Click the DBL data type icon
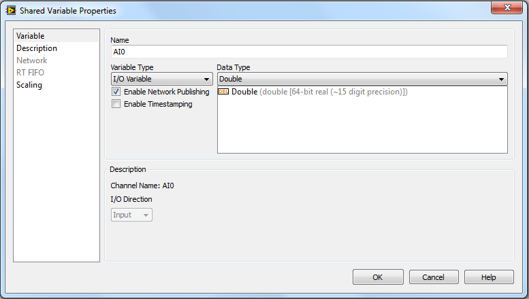This screenshot has width=529, height=299. tap(223, 92)
